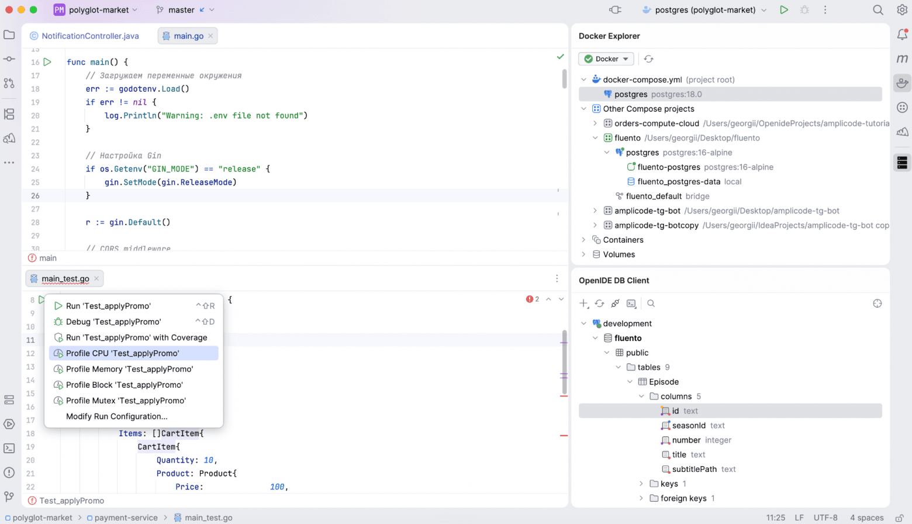The width and height of the screenshot is (912, 524).
Task: Open the Docker connection dropdown
Action: (606, 59)
